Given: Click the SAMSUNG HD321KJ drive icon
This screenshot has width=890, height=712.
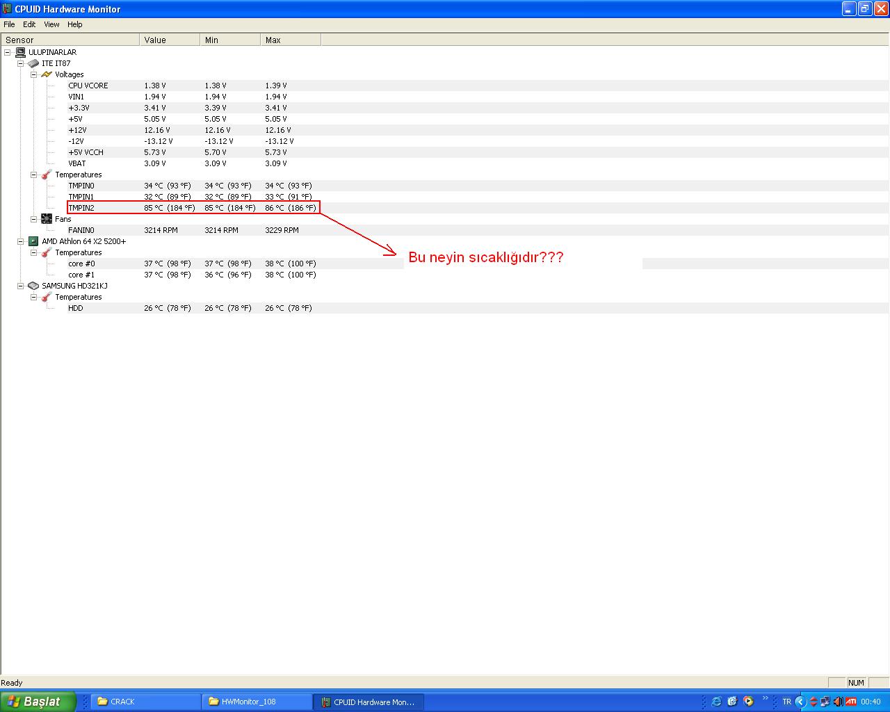Looking at the screenshot, I should [33, 286].
